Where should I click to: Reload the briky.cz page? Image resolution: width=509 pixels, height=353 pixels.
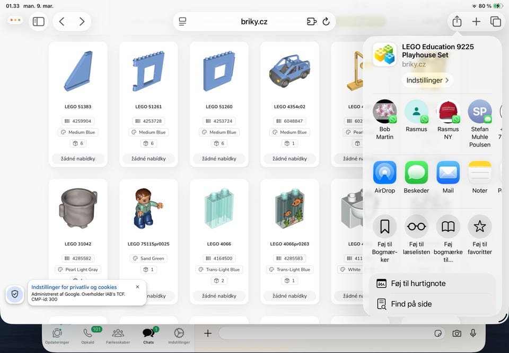(326, 22)
